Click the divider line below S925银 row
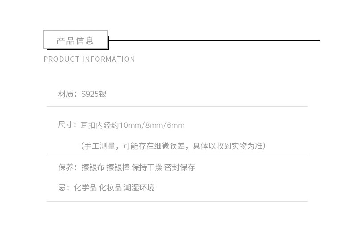This screenshot has height=230, width=352. click(177, 107)
